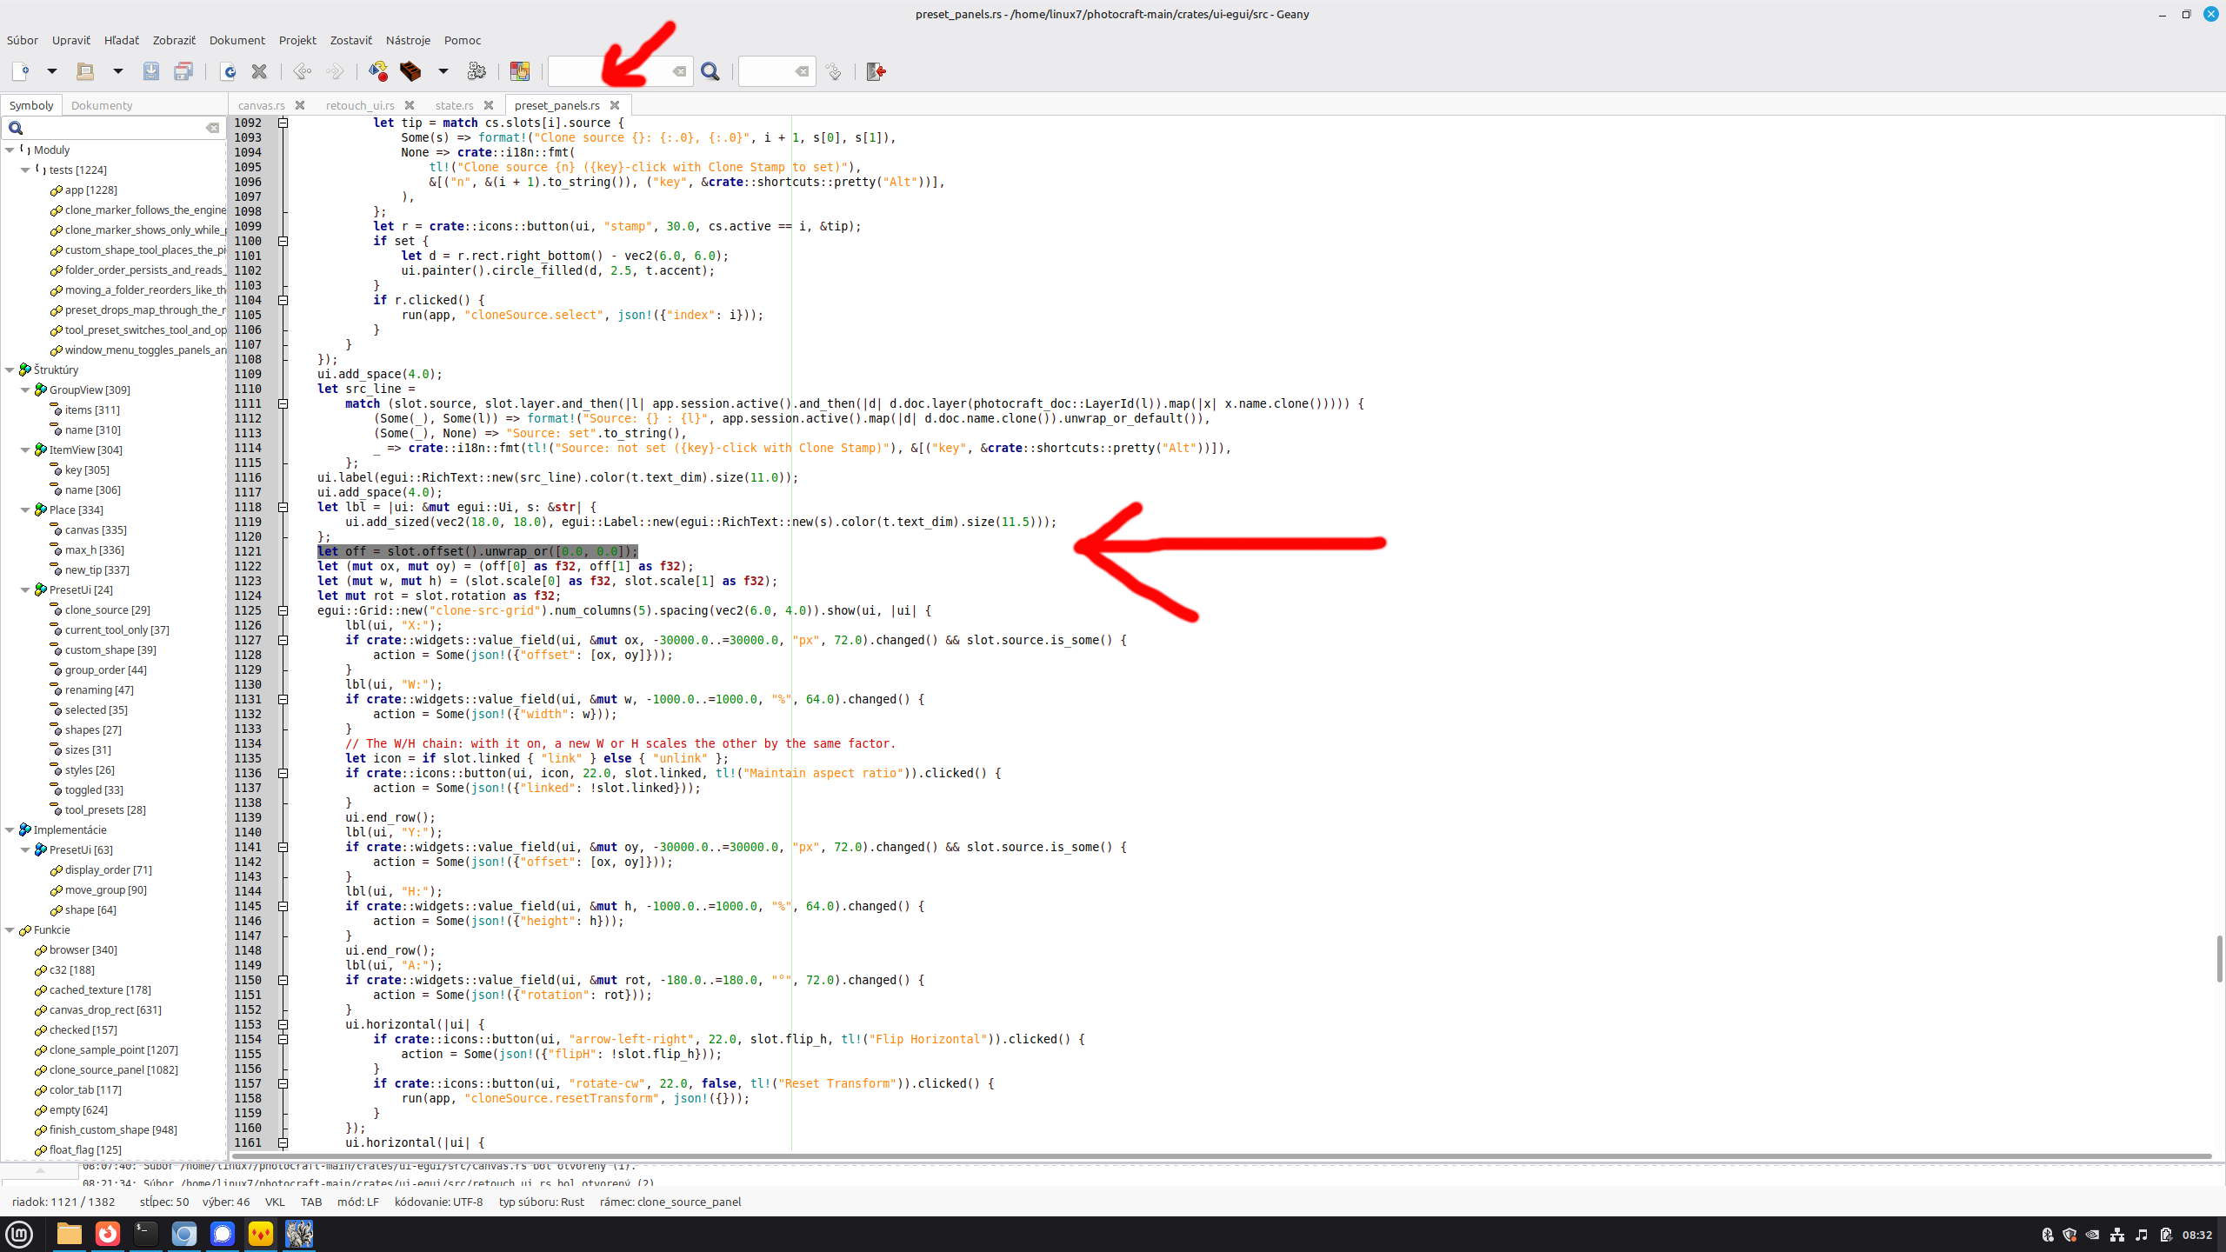Focus the symbol filter search field
Image resolution: width=2226 pixels, height=1252 pixels.
point(113,128)
